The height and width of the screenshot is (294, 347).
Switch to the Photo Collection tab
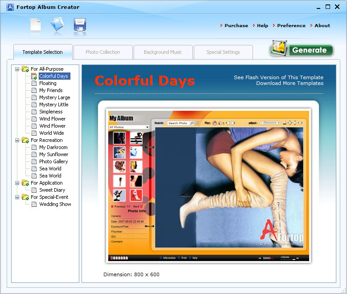pyautogui.click(x=103, y=52)
